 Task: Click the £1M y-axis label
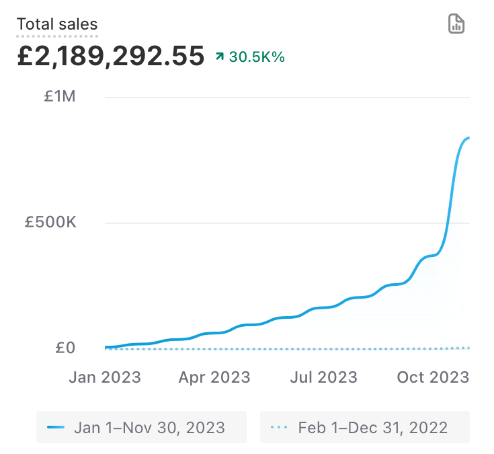point(60,97)
